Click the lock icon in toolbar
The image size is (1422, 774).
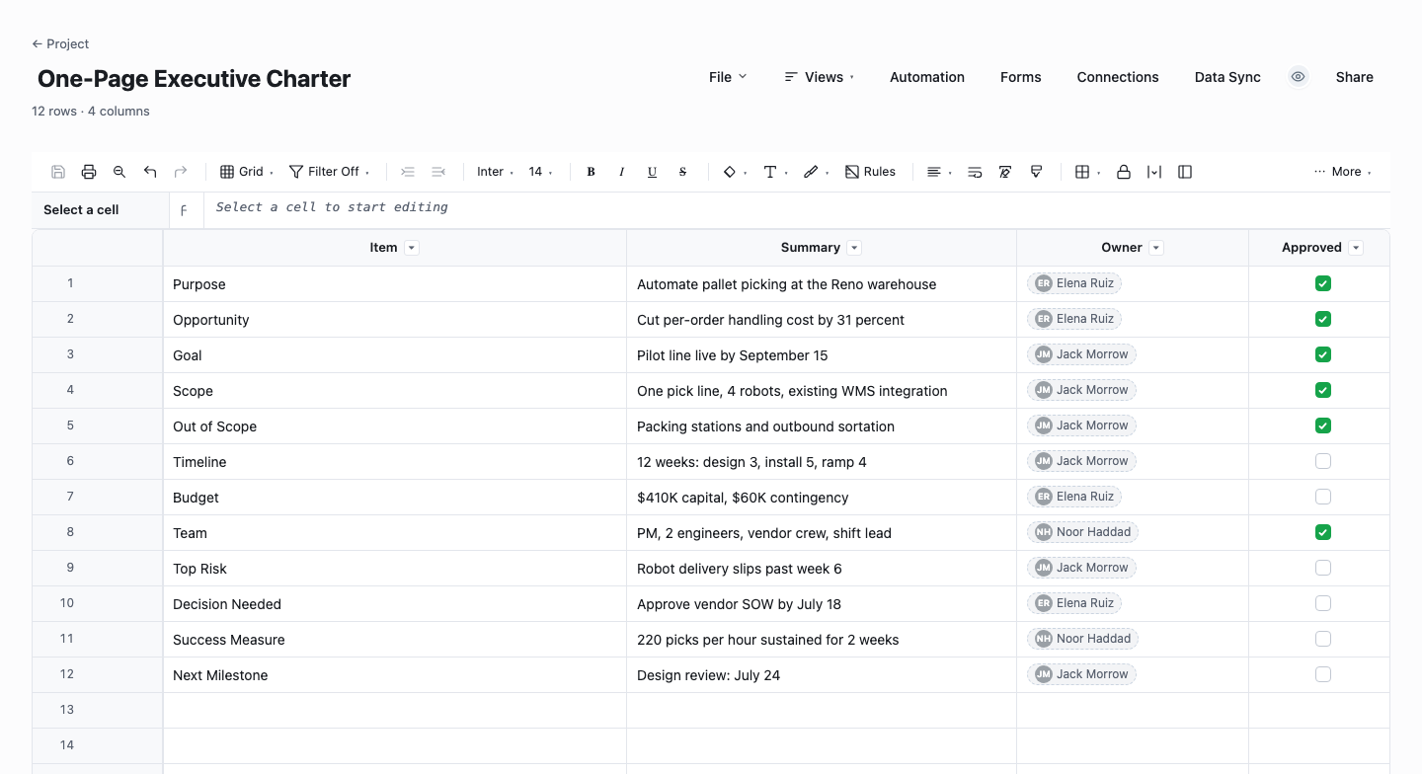pyautogui.click(x=1124, y=172)
